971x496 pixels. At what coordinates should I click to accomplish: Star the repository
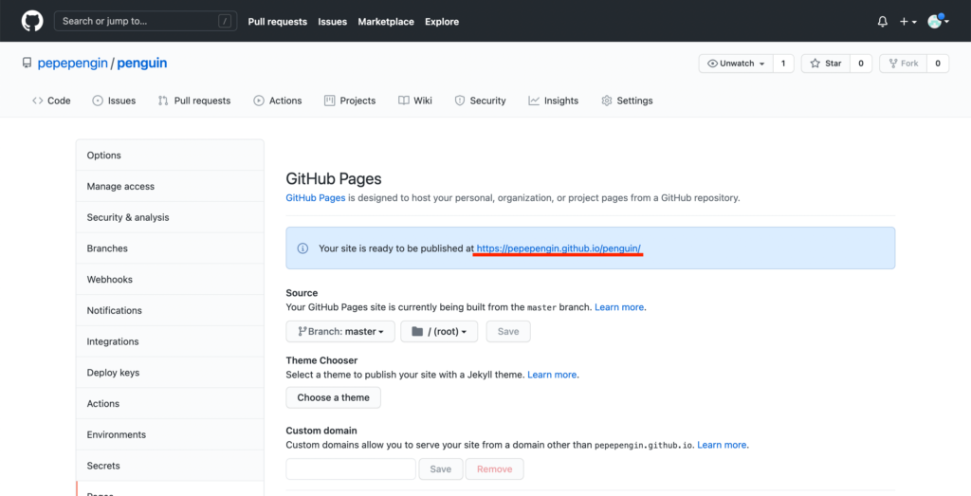point(826,64)
